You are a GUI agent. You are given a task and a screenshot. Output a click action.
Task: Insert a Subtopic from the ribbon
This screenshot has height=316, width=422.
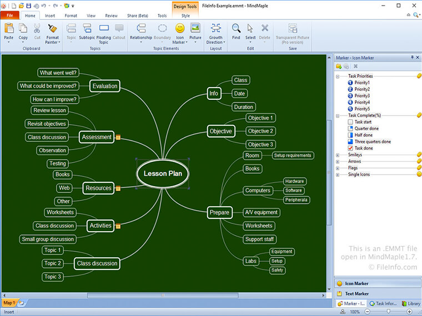coord(87,29)
